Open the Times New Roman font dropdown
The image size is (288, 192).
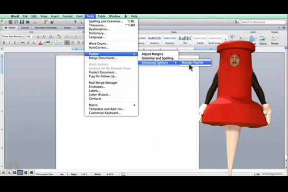click(11, 36)
